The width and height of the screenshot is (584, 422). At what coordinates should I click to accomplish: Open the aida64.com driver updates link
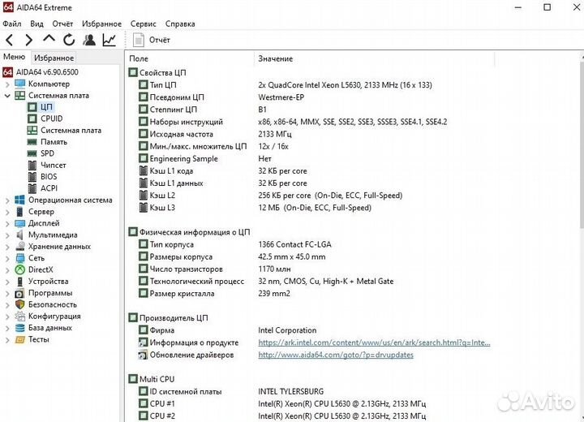[x=336, y=355]
